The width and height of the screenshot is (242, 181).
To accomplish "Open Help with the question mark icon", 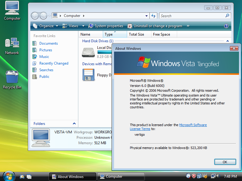I will (x=226, y=26).
